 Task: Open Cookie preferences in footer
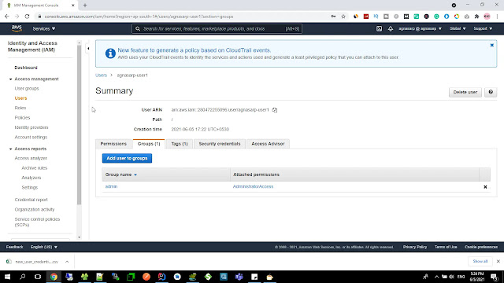481,247
